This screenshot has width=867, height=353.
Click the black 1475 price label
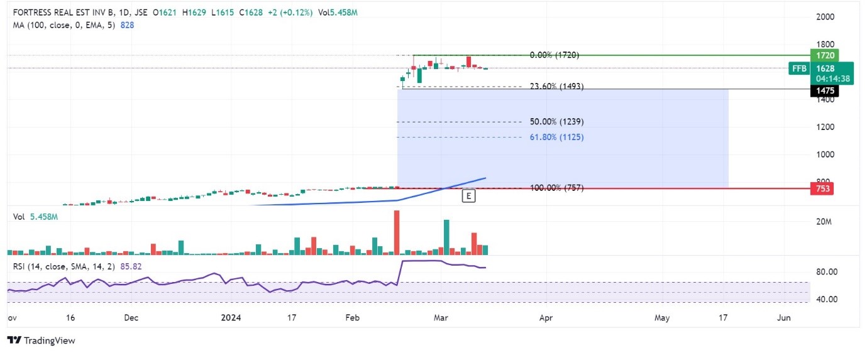point(825,91)
